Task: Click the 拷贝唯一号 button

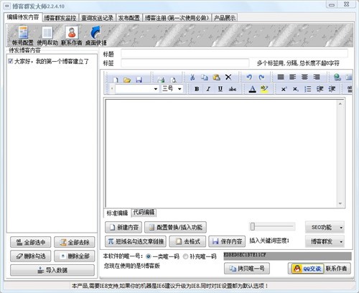Action: [247, 269]
